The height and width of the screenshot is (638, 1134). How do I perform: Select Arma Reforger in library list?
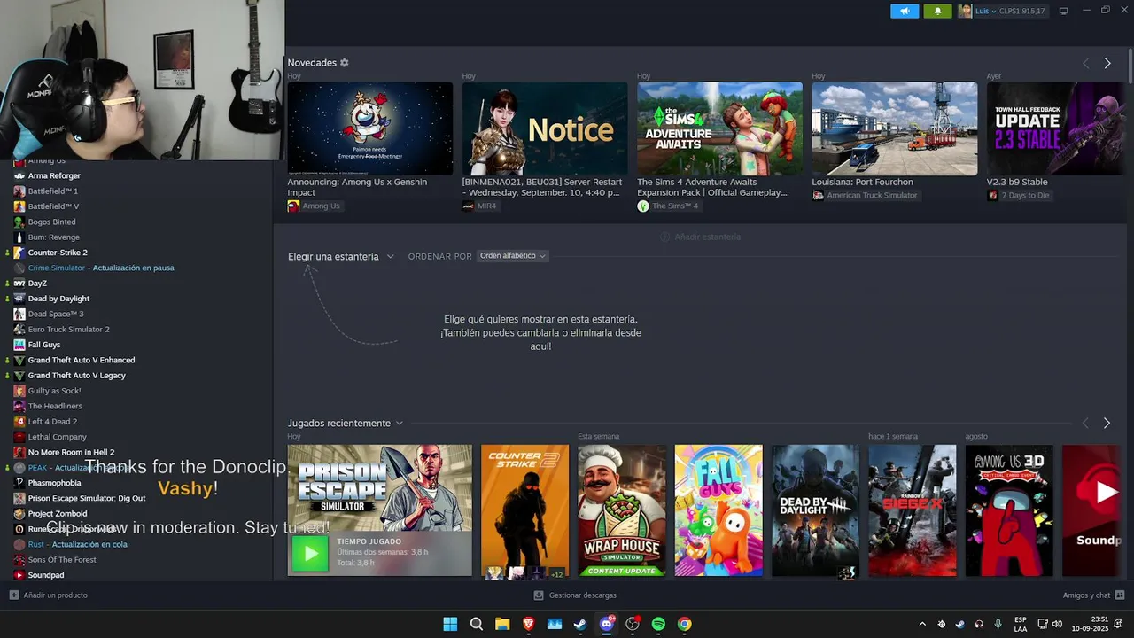pos(54,175)
